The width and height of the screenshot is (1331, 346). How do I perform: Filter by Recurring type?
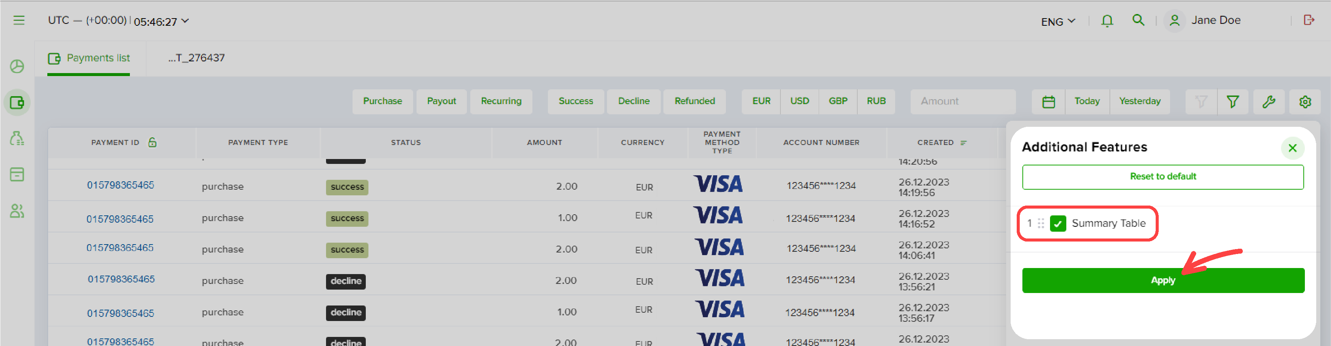coord(501,101)
